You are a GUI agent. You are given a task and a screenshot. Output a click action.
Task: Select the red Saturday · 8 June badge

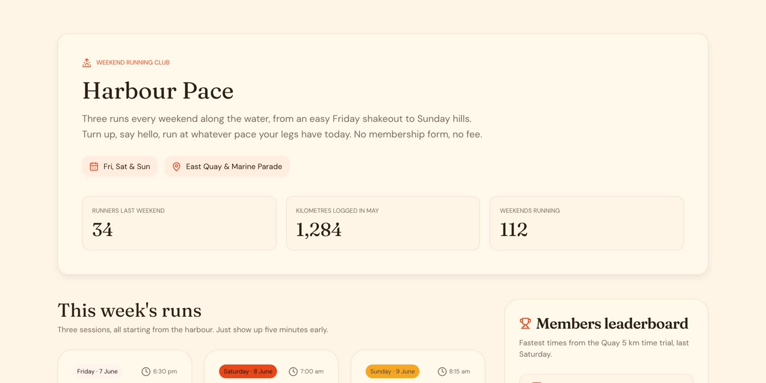pyautogui.click(x=248, y=372)
